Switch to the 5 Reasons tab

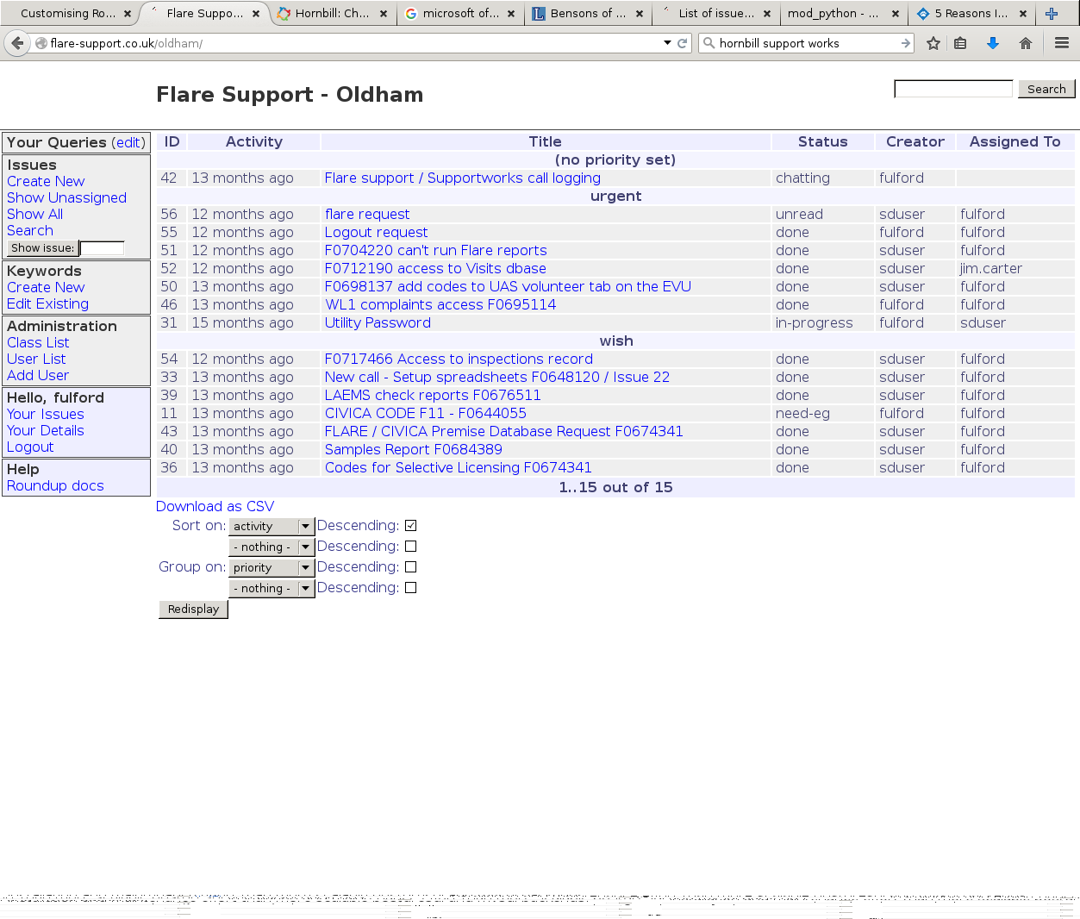tap(971, 14)
